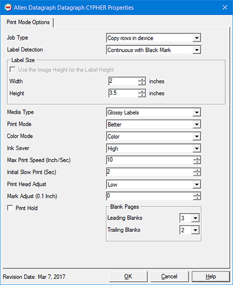
Task: Close the CYPHER Properties dialog
Action: click(225, 7)
